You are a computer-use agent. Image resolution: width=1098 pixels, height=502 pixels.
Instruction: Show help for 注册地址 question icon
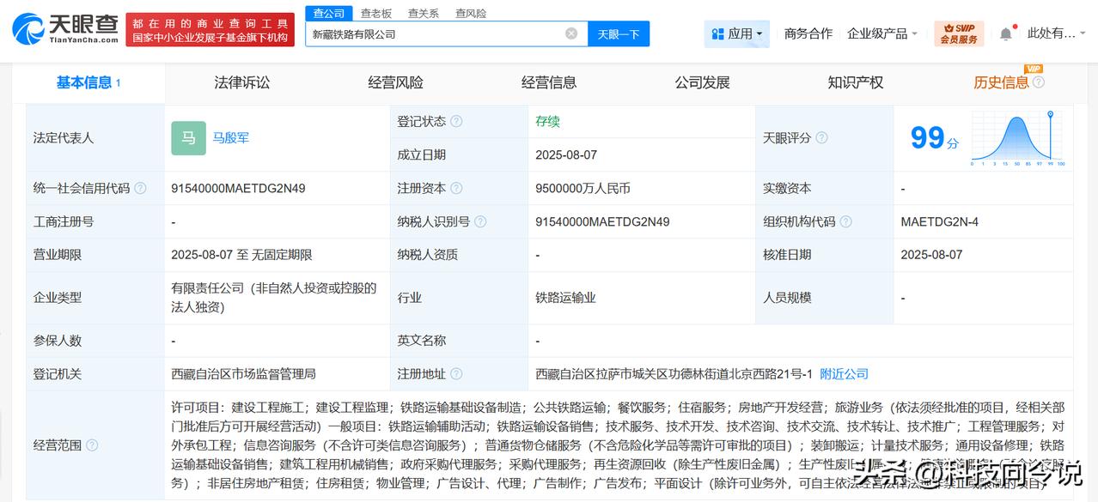tap(456, 374)
